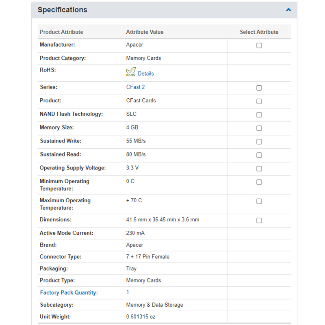Click the RoHS leaf icon
Image resolution: width=325 pixels, height=325 pixels.
pos(130,73)
